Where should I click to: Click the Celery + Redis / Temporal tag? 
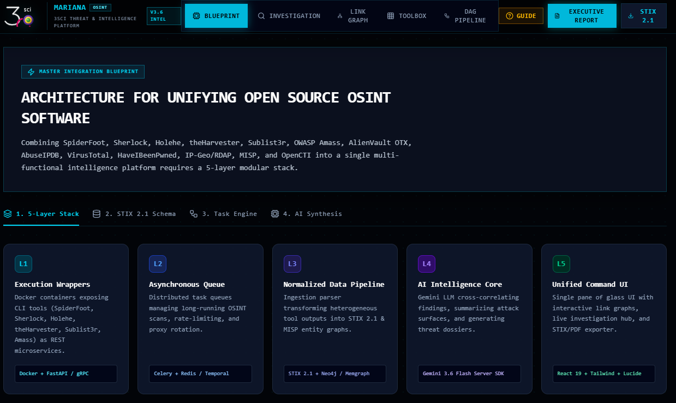[x=200, y=374]
